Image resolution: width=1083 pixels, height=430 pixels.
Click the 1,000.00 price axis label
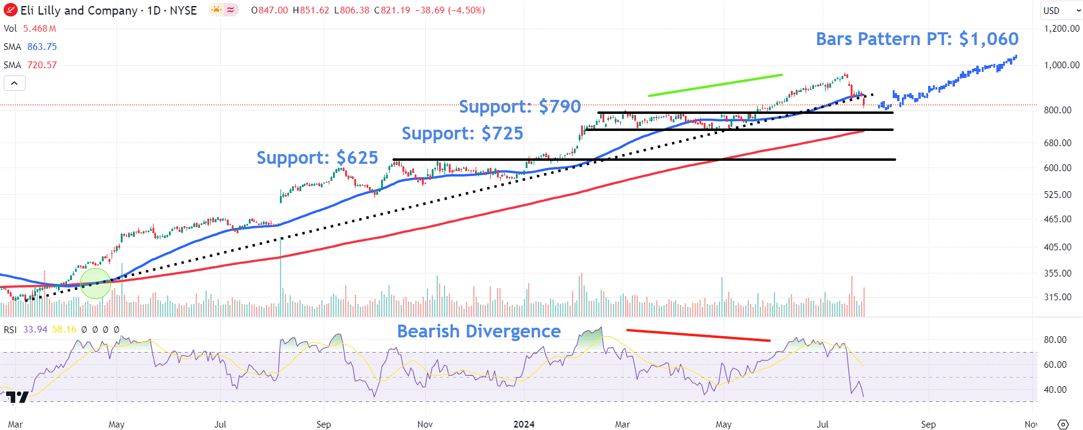click(1062, 65)
